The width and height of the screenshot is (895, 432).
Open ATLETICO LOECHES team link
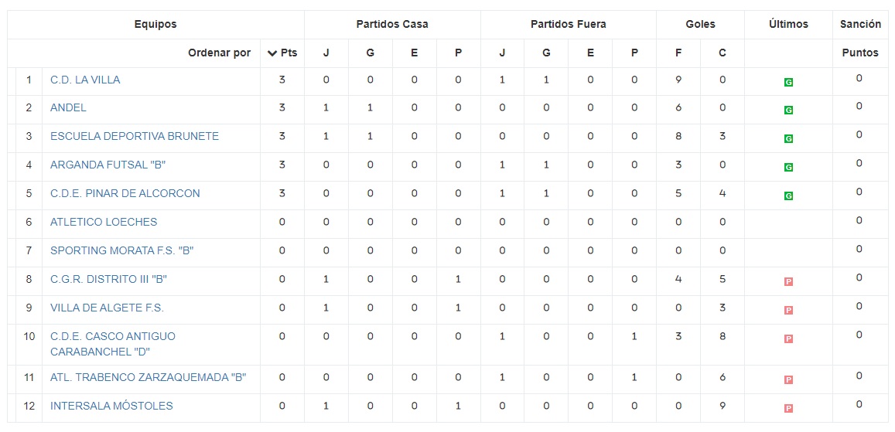click(x=104, y=222)
